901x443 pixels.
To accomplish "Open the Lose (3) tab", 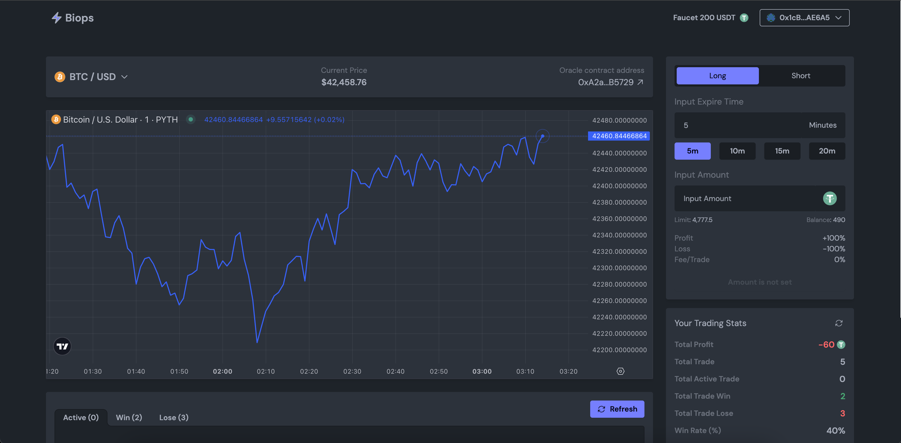I will (x=174, y=417).
